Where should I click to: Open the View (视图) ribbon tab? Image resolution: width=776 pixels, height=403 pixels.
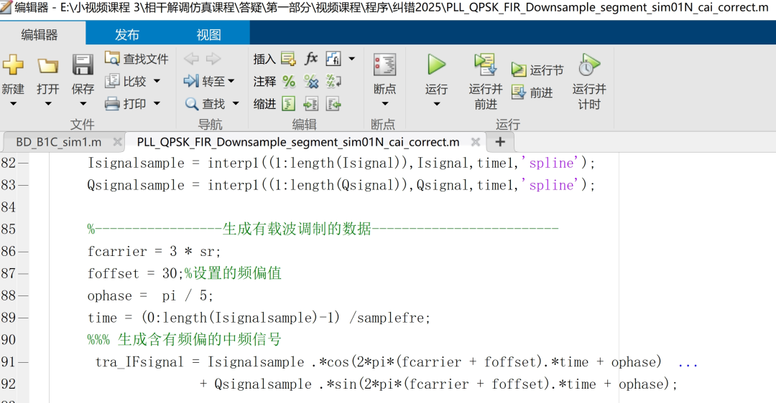click(209, 35)
